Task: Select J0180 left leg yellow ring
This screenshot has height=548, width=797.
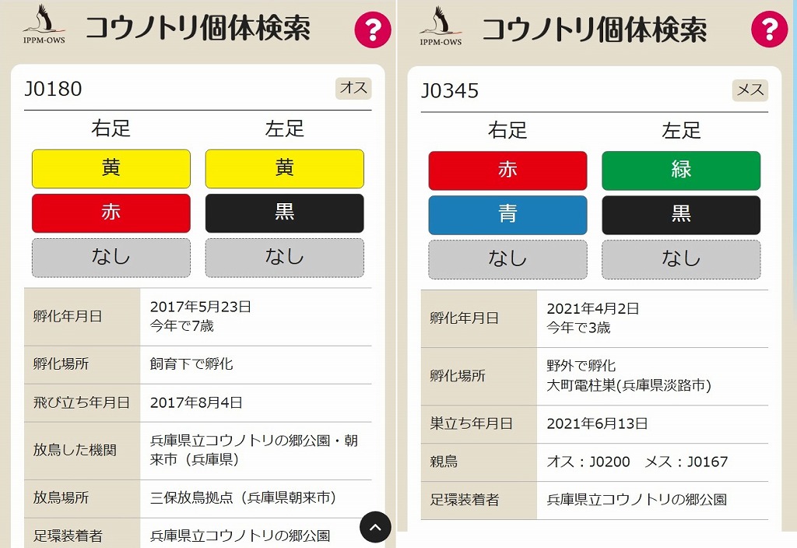Action: click(285, 169)
